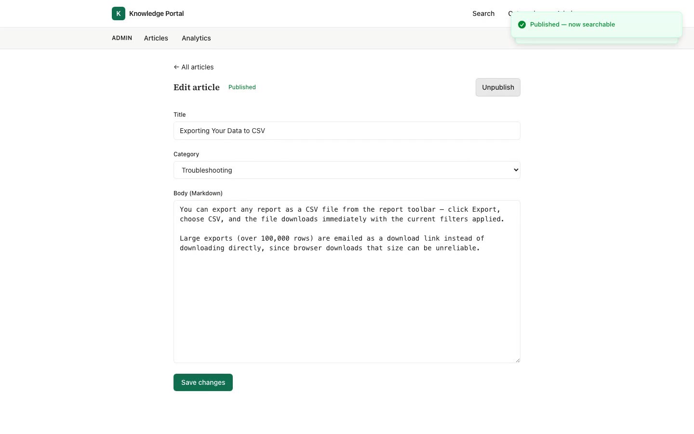Switch to the Analytics admin tab
This screenshot has height=434, width=694.
196,38
